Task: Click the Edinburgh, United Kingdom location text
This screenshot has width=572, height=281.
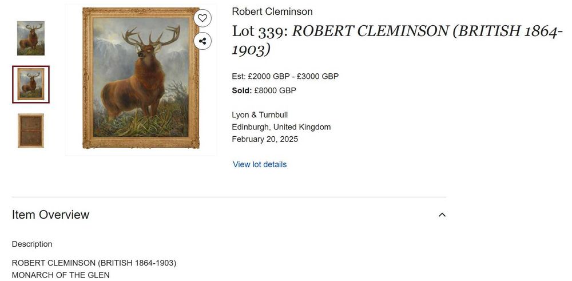Action: pos(281,127)
